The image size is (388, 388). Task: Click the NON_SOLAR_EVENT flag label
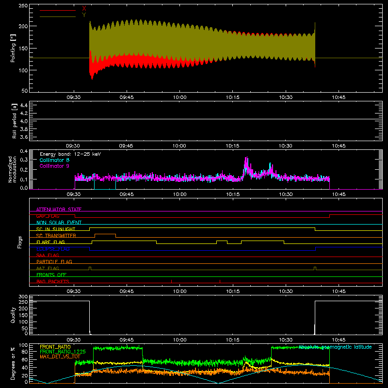pos(59,223)
